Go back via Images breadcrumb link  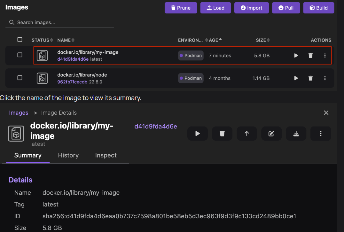(19, 113)
